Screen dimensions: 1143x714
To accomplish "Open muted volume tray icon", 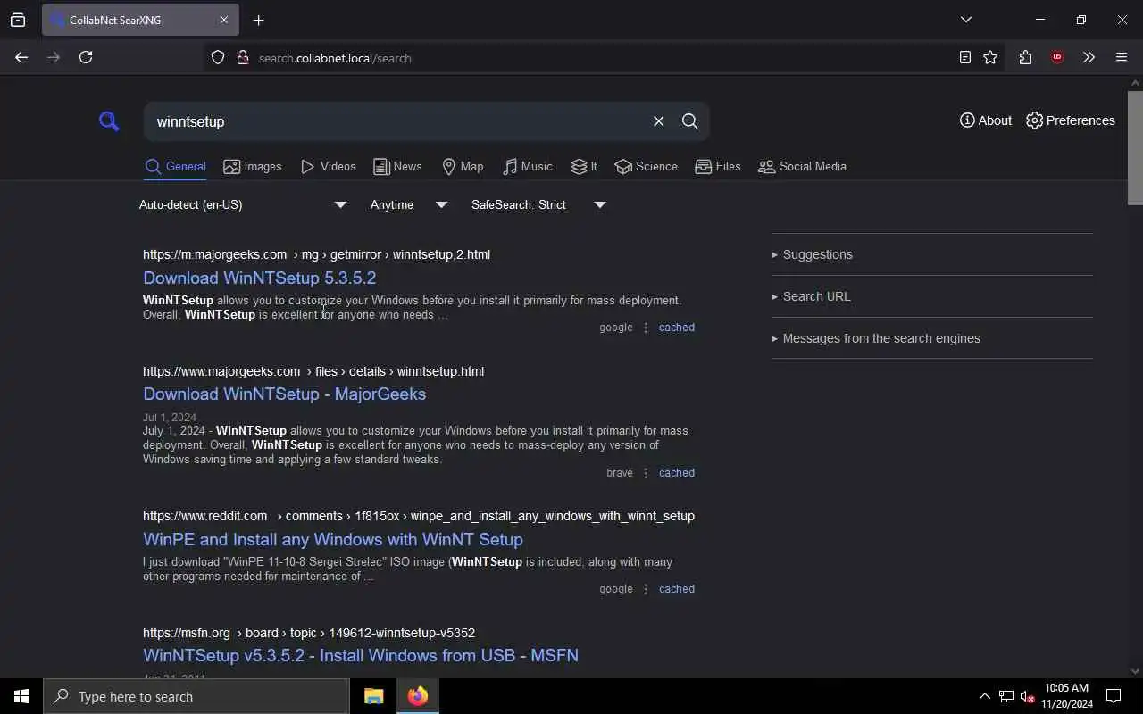I will click(1027, 696).
